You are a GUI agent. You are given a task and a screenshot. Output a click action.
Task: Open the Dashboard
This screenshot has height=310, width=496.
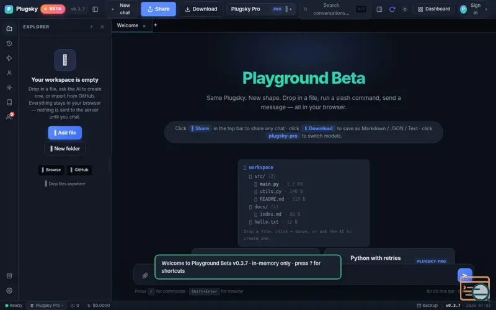coord(434,9)
